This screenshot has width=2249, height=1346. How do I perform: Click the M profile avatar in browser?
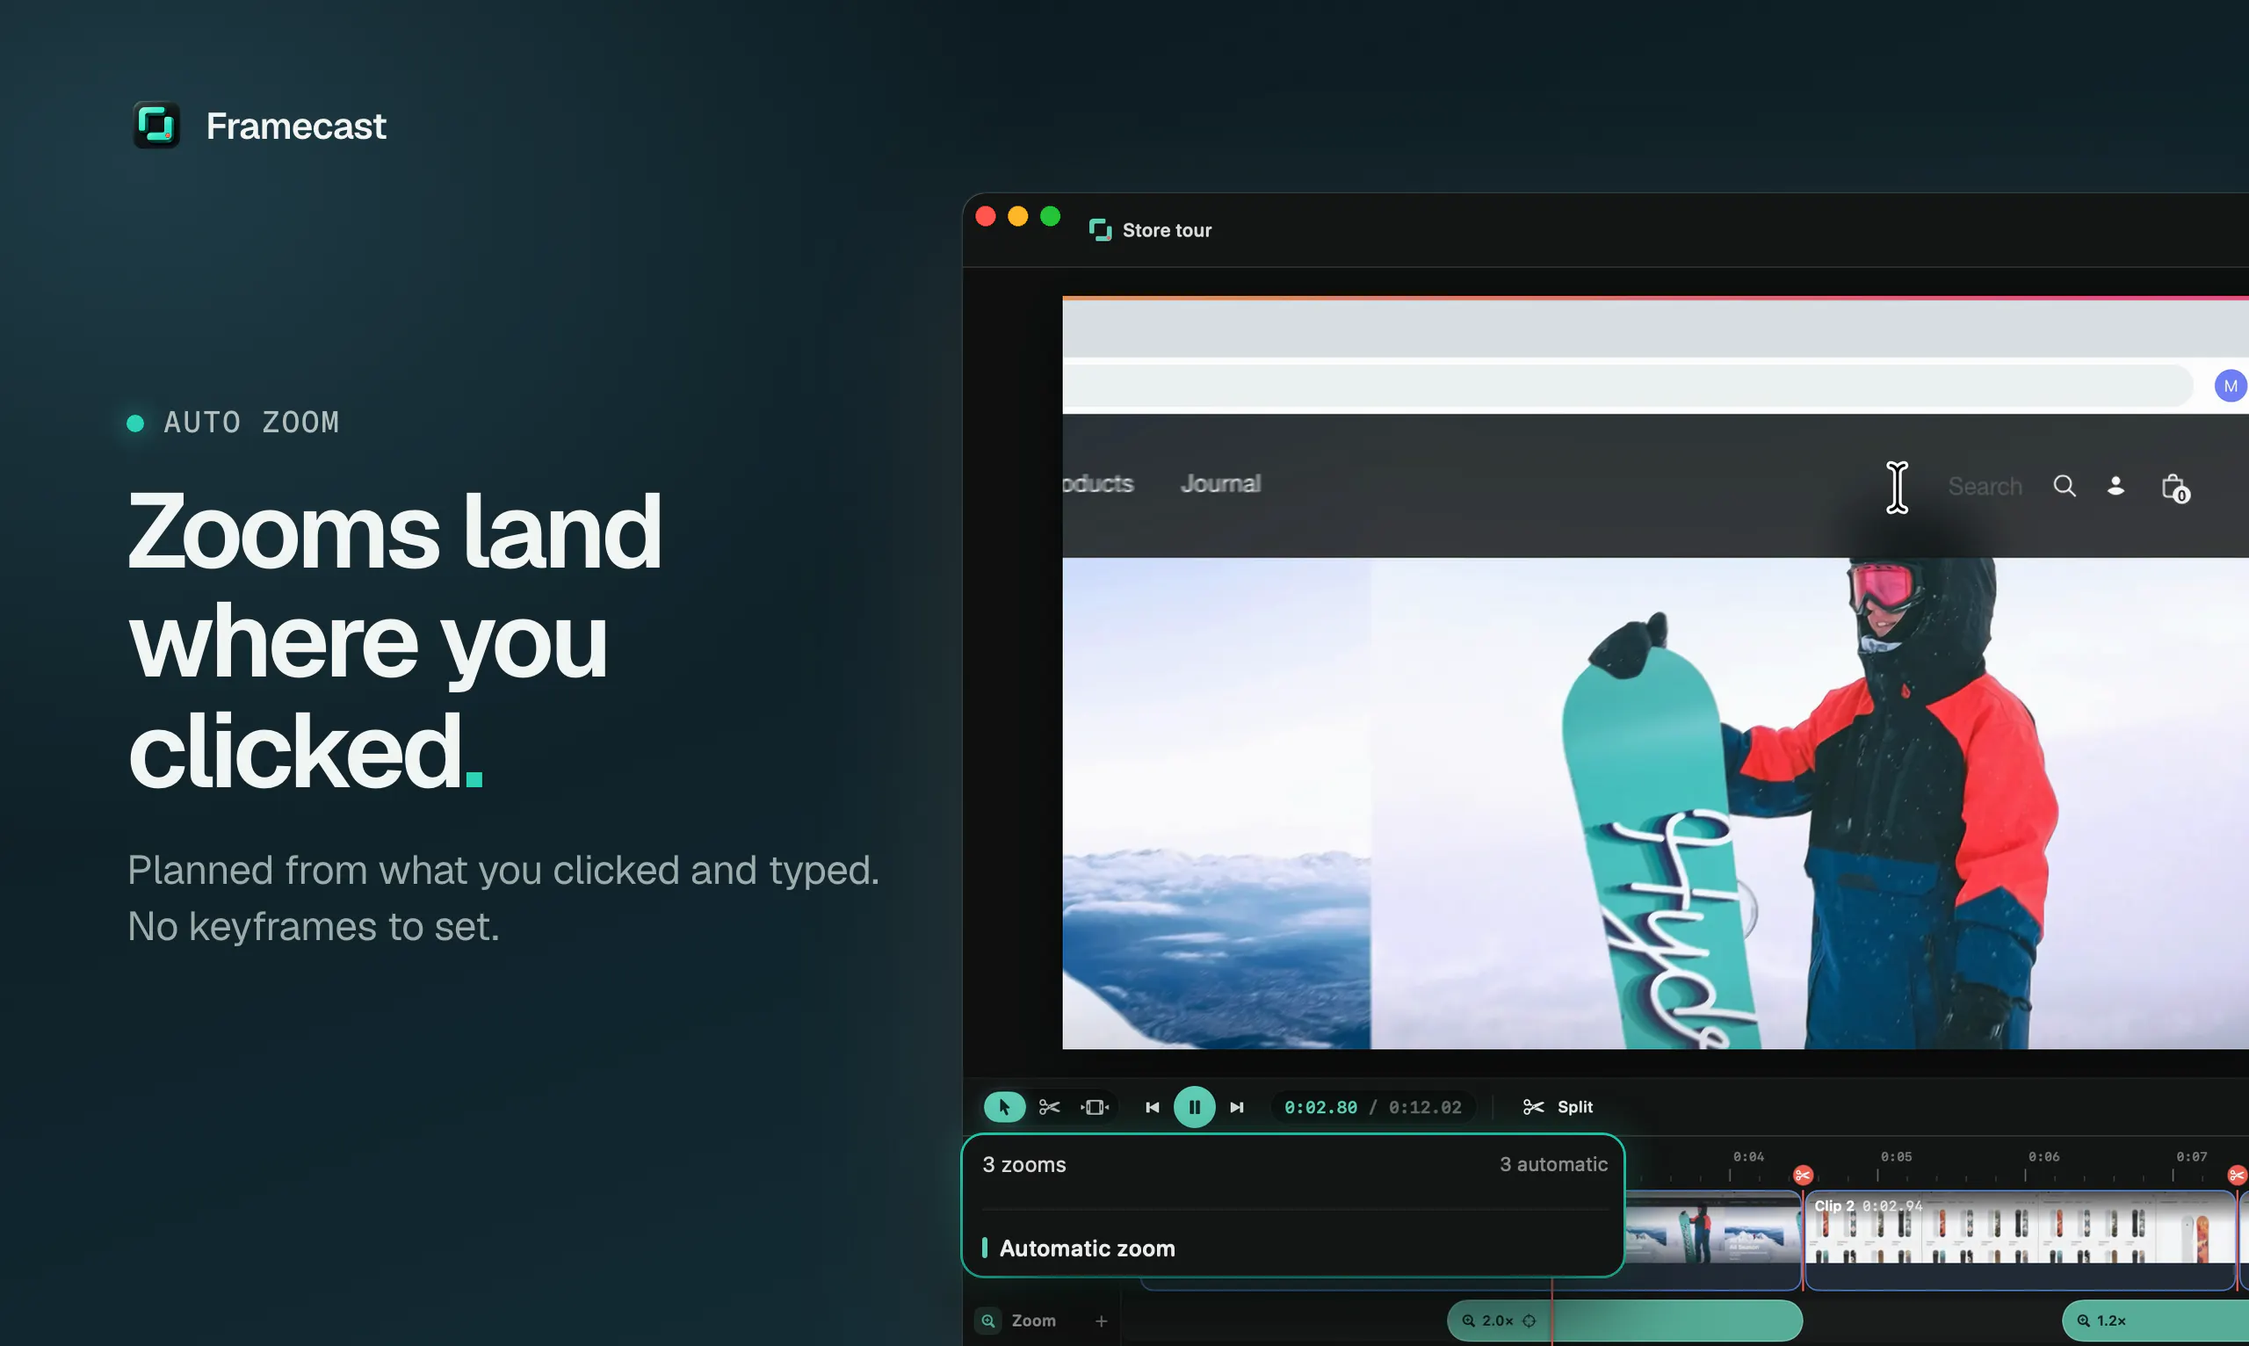[x=2230, y=387]
